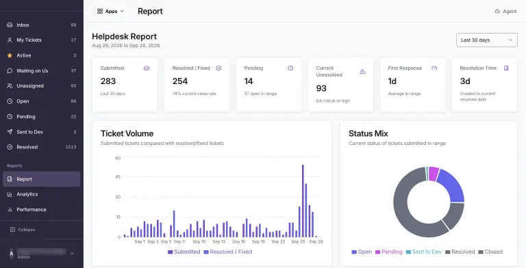Click the Current Unresolved value 93
The width and height of the screenshot is (526, 268).
(x=321, y=88)
